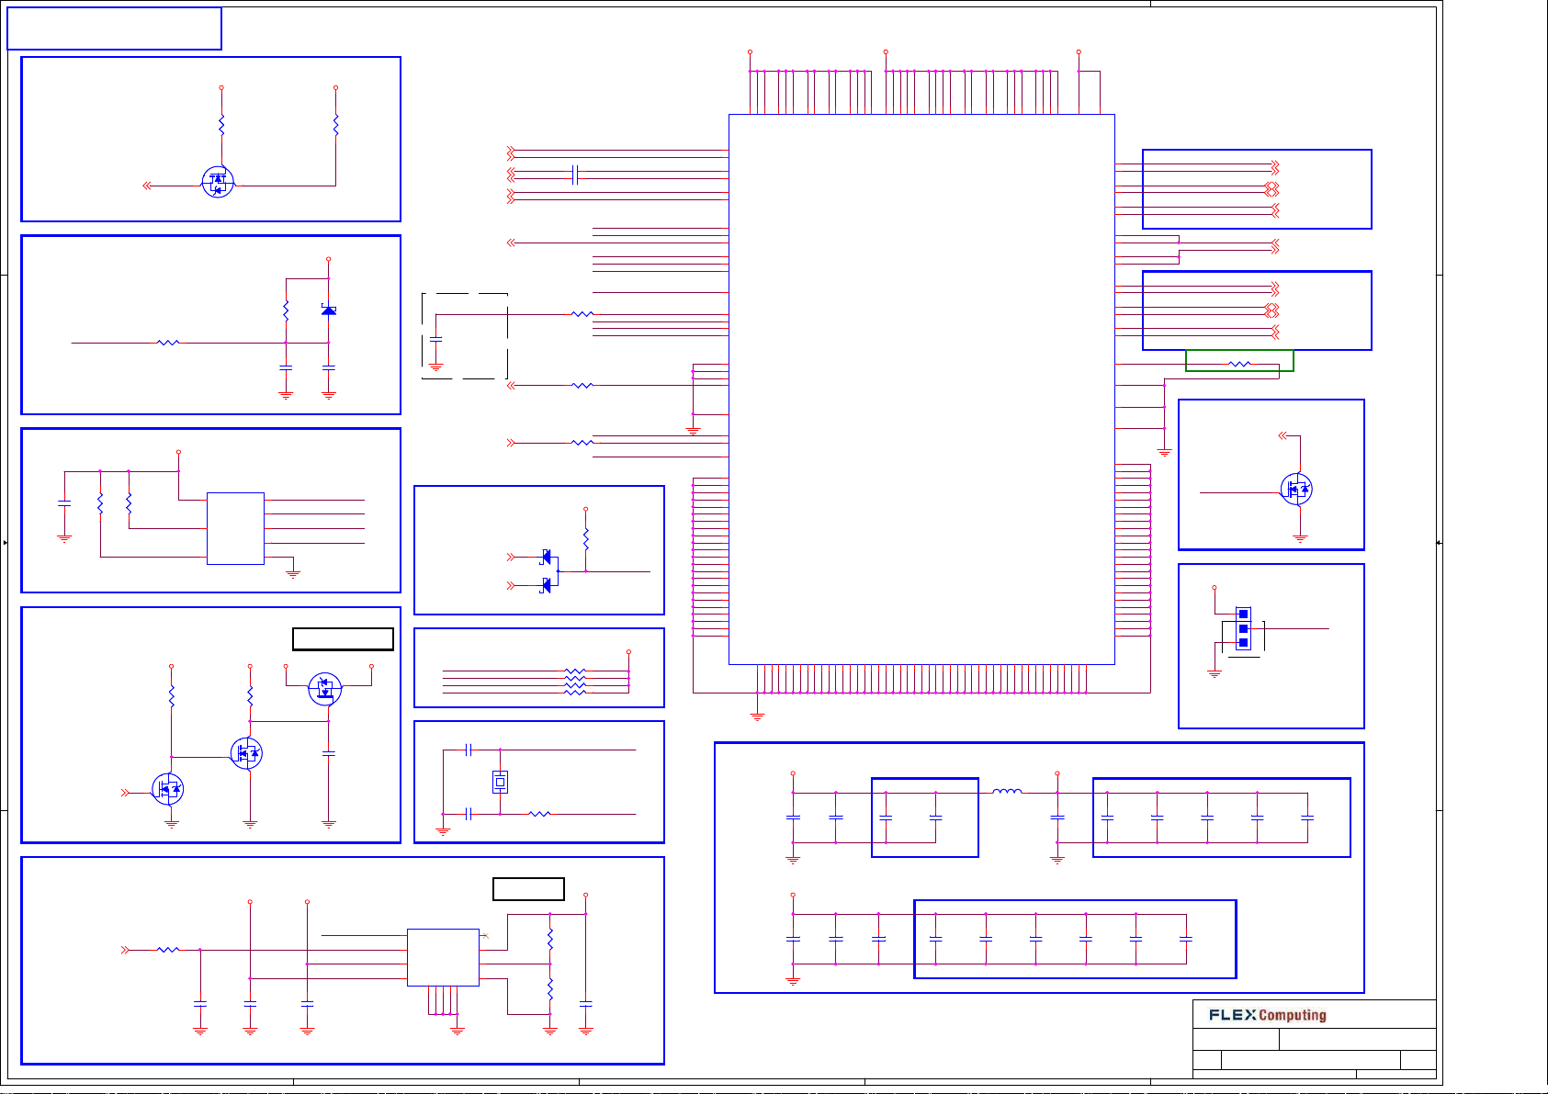Screen dimensions: 1548x1094
Task: Select the small IC rectangle in the third left block
Action: pyautogui.click(x=235, y=528)
